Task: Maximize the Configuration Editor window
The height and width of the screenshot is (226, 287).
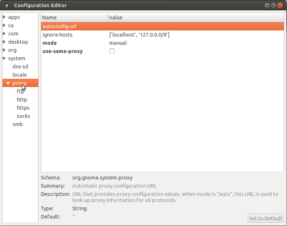Action: pos(273,5)
